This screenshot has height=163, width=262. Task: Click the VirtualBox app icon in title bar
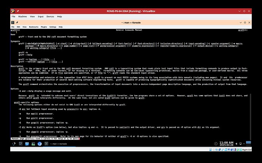click(x=13, y=11)
